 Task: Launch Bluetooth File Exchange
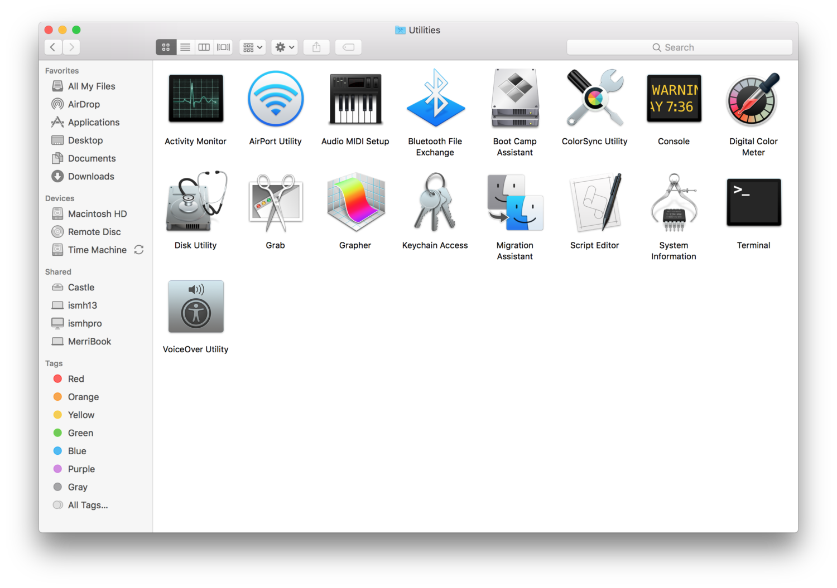(x=435, y=99)
